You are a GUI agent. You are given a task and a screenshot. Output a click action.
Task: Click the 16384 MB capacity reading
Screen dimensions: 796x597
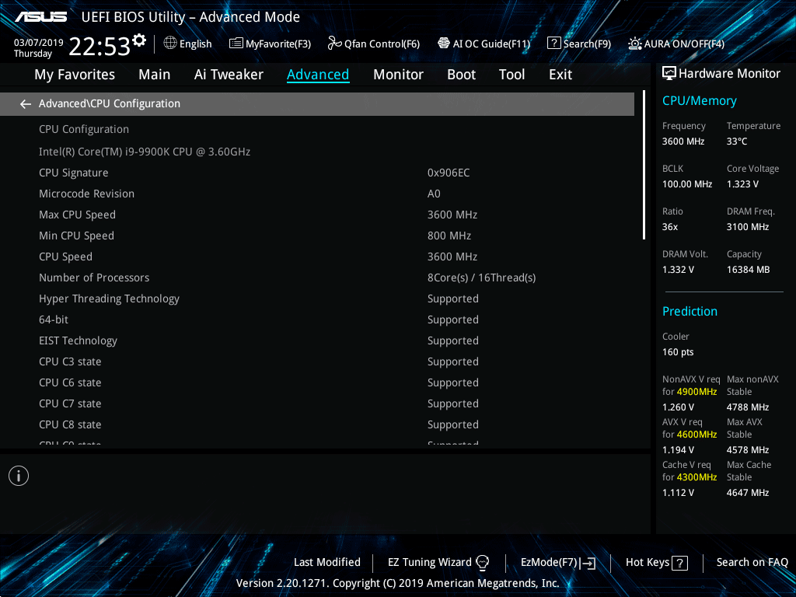748,270
